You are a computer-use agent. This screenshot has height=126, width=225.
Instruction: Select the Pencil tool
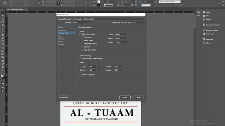[x=2, y=38]
